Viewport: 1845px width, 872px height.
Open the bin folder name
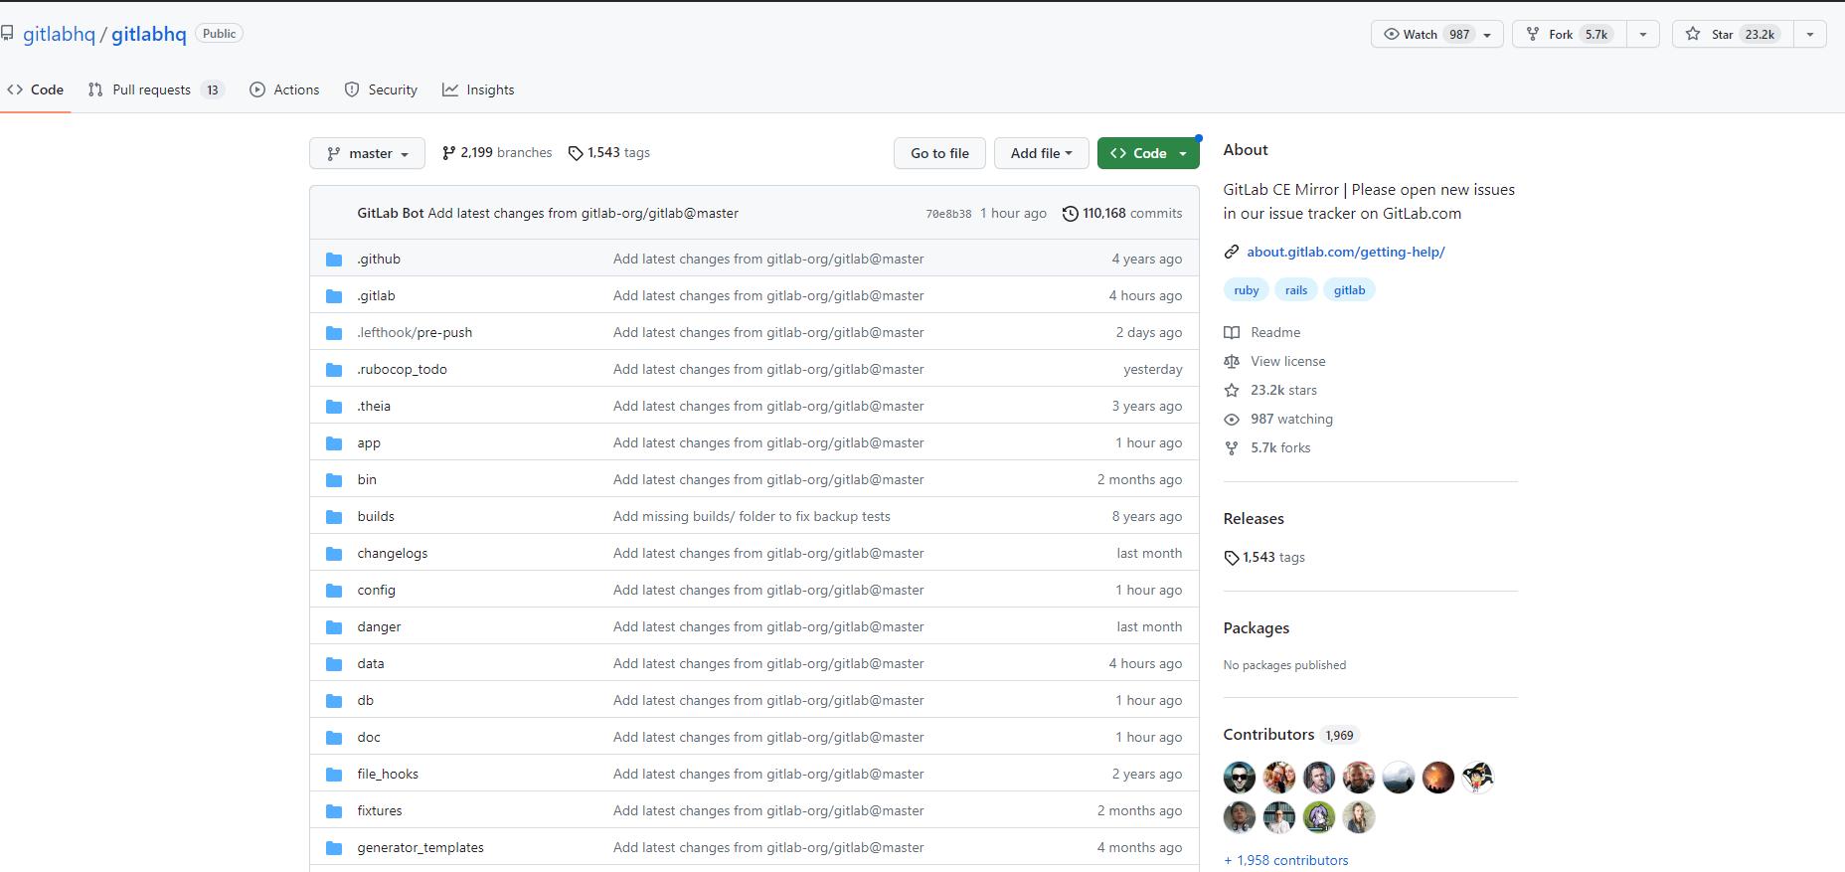[x=367, y=479]
